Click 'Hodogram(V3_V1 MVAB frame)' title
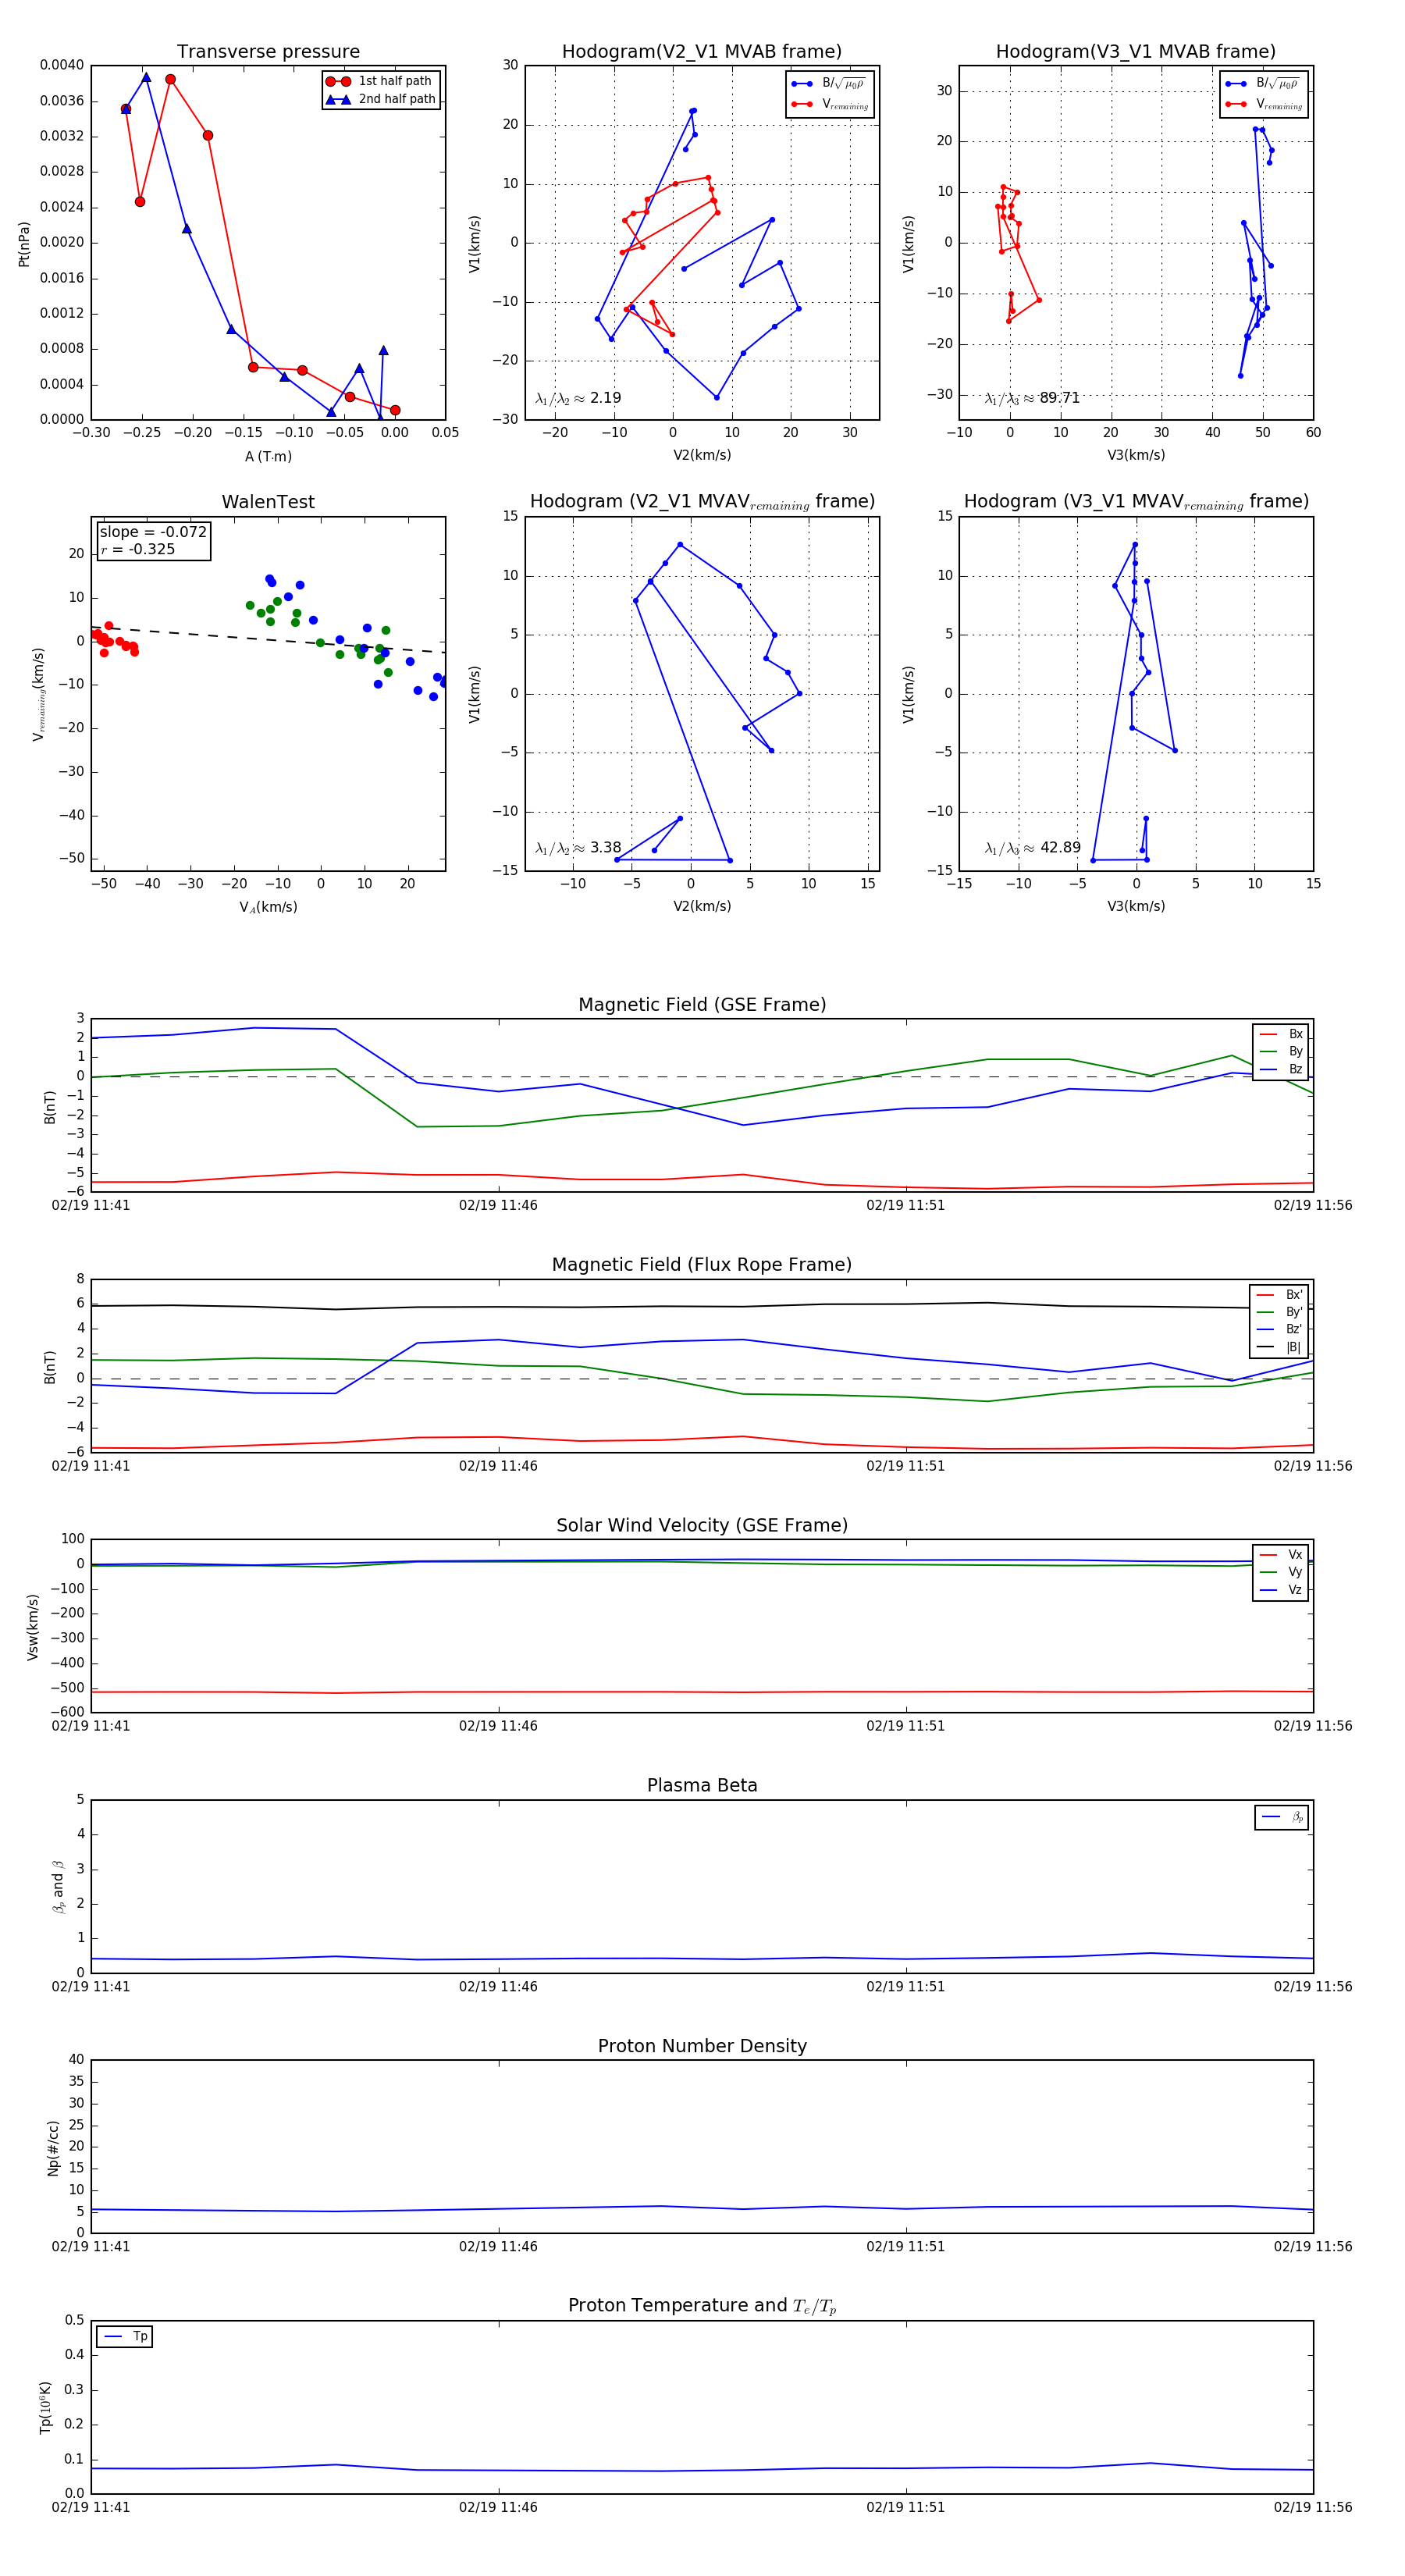Viewport: 1405px width, 2576px height. (1136, 52)
